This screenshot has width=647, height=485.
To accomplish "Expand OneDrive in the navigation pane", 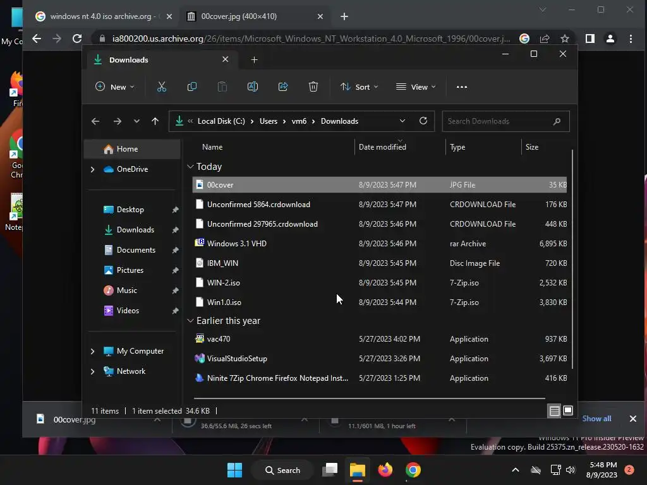I will pos(92,169).
